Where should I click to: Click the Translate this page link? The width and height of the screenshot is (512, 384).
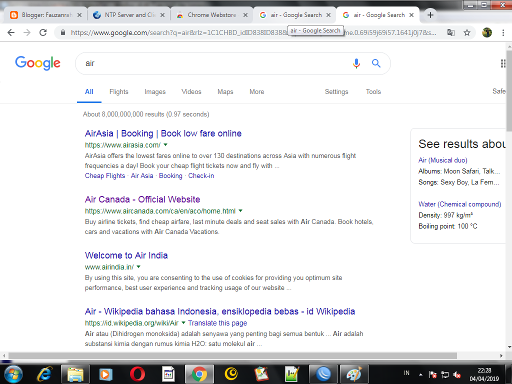coord(217,323)
